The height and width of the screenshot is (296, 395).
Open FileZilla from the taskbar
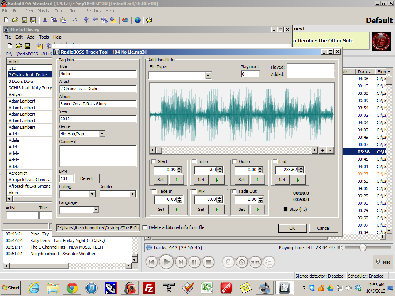pyautogui.click(x=149, y=288)
